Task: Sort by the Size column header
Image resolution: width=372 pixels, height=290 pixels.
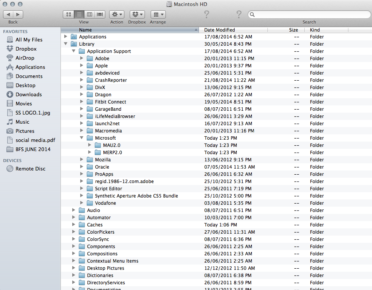Action: coord(286,30)
